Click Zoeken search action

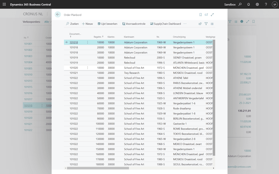click(72, 24)
